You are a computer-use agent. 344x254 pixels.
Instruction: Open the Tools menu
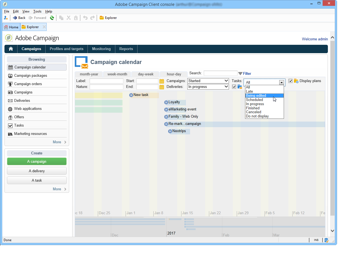(37, 11)
